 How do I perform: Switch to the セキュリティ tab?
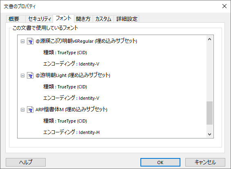(x=39, y=19)
